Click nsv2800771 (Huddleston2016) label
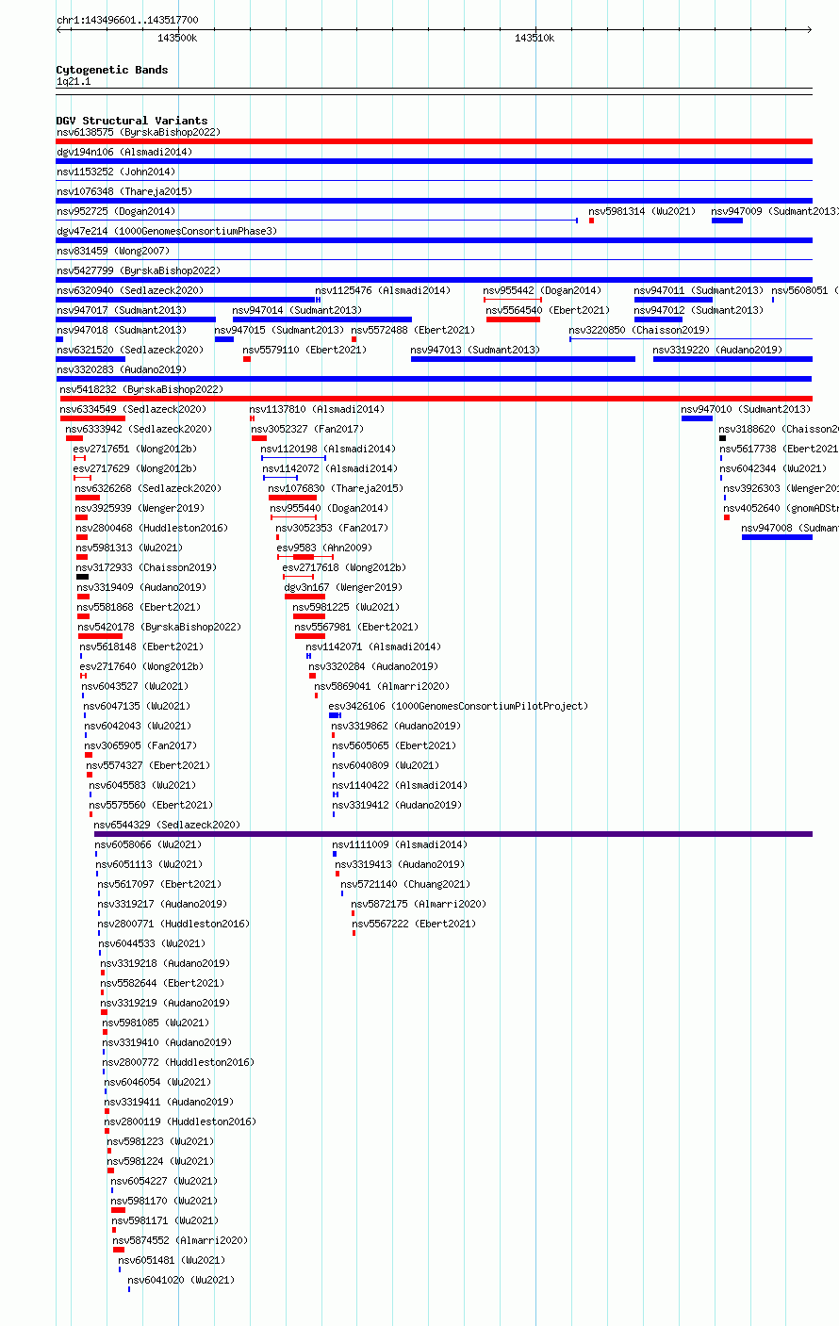This screenshot has width=839, height=1326. (x=174, y=924)
